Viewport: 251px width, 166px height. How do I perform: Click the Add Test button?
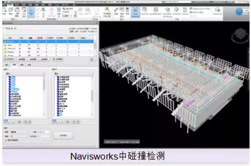click(9, 59)
